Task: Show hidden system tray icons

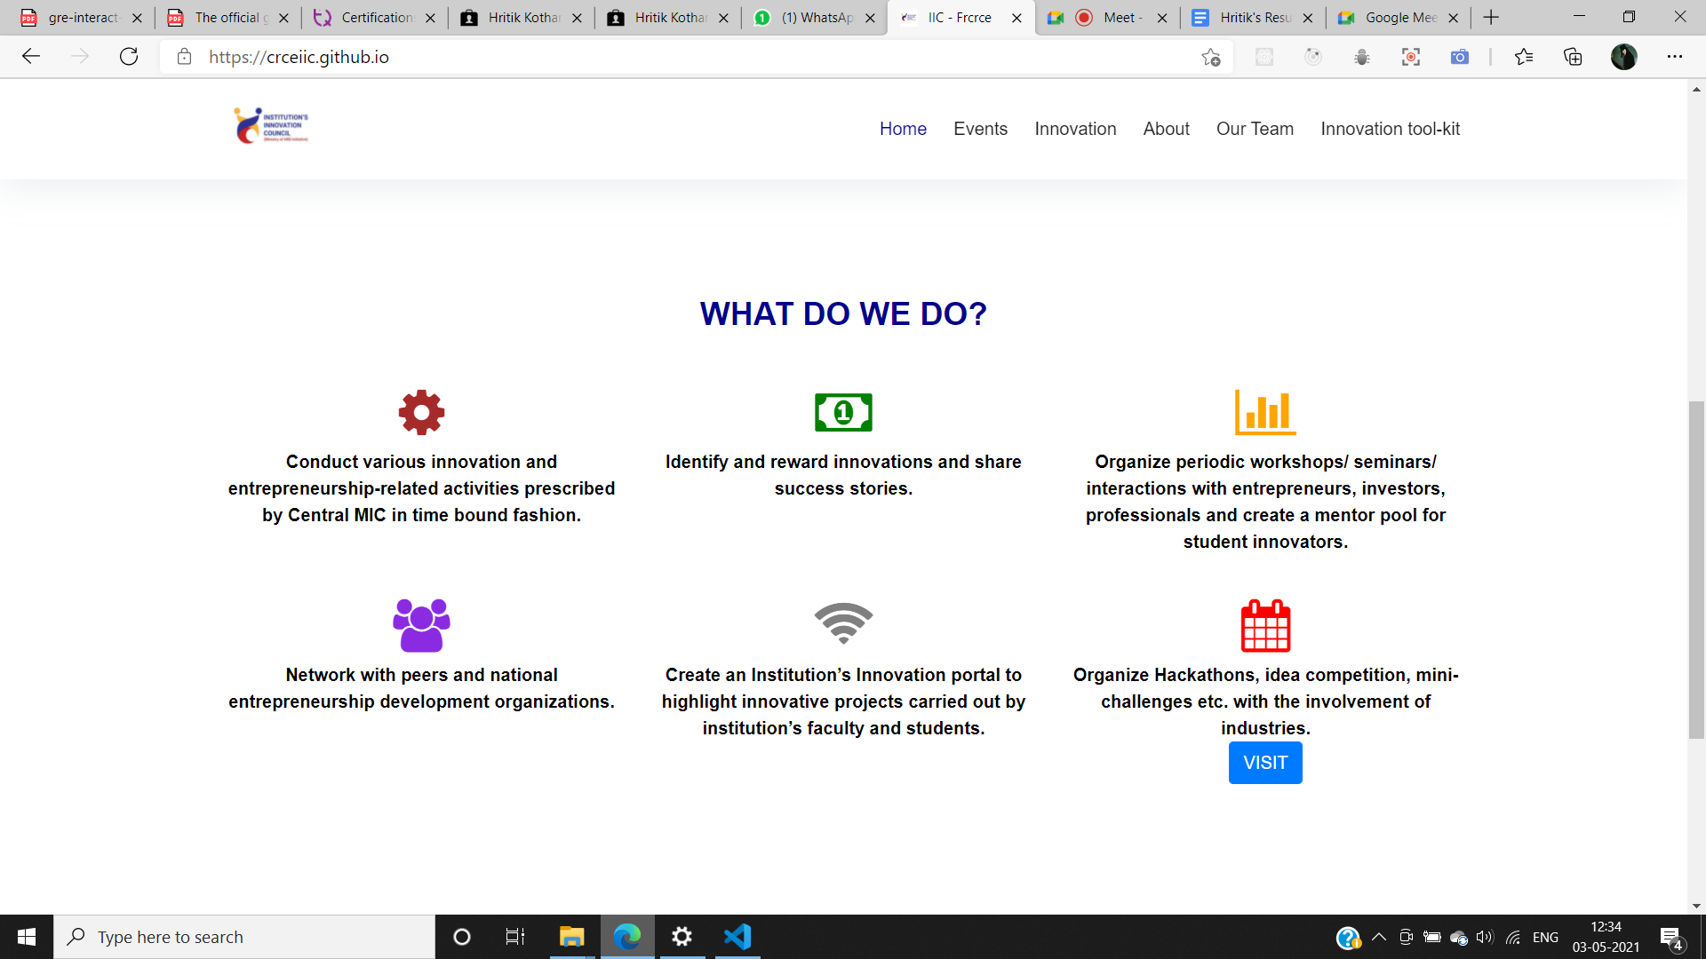Action: coord(1379,937)
